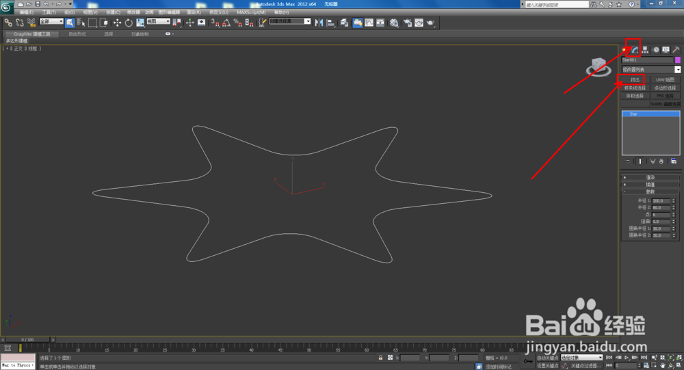Open the 3ds Max application menu logo
Image resolution: width=684 pixels, height=370 pixels.
(x=7, y=7)
